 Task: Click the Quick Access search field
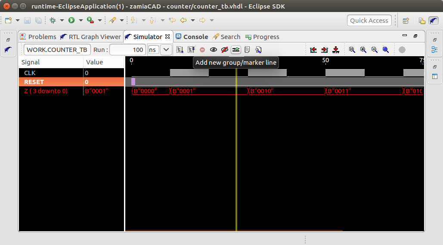click(x=369, y=21)
